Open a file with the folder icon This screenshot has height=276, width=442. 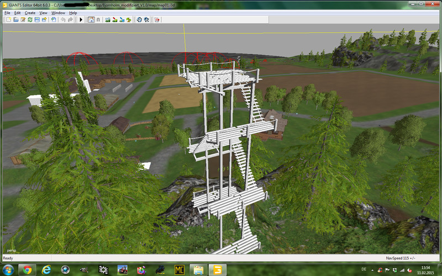(16, 19)
